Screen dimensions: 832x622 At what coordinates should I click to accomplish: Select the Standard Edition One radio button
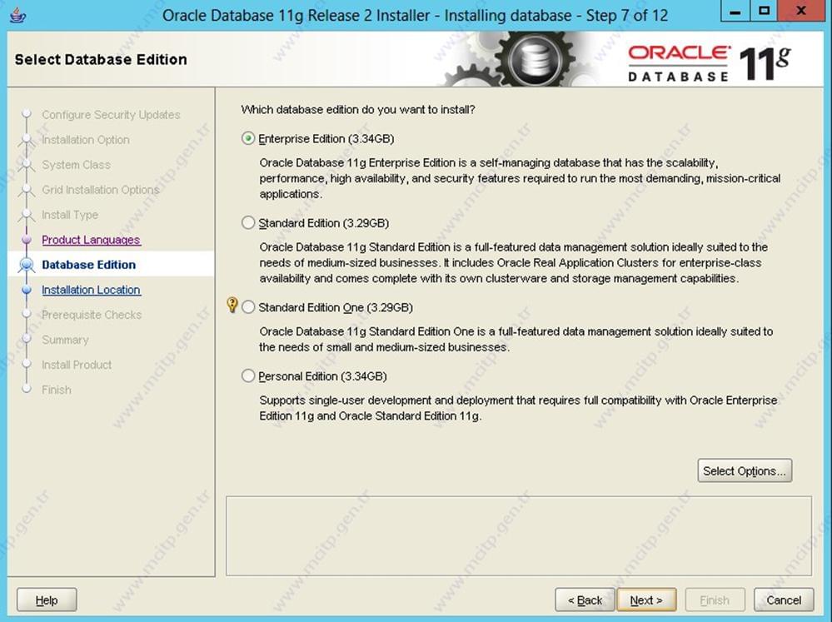click(x=248, y=307)
